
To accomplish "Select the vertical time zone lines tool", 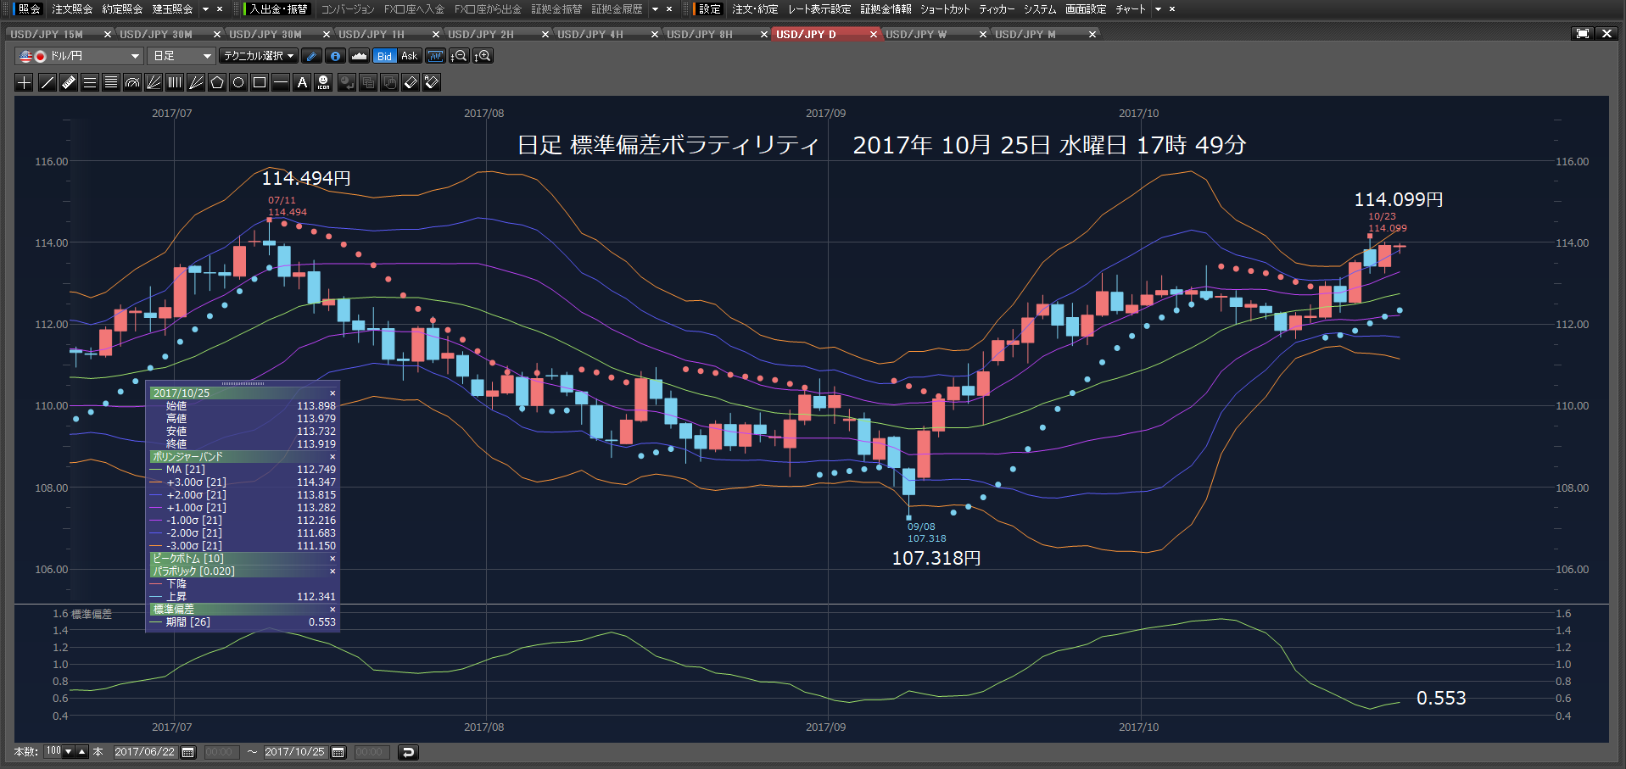I will pos(175,82).
